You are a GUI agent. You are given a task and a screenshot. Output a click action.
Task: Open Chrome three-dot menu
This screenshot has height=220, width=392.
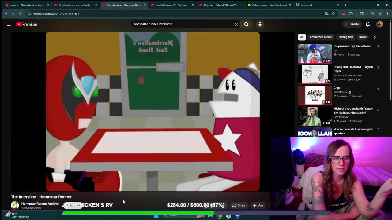click(387, 13)
